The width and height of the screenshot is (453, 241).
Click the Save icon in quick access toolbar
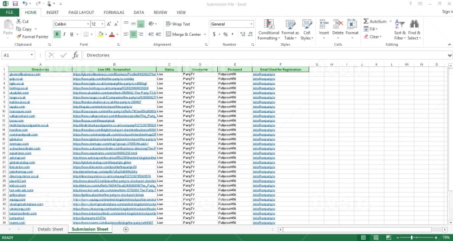[15, 4]
